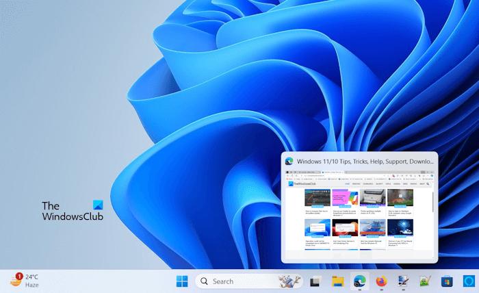The height and width of the screenshot is (293, 479).
Task: Launch Firefox from the taskbar
Action: pyautogui.click(x=381, y=281)
